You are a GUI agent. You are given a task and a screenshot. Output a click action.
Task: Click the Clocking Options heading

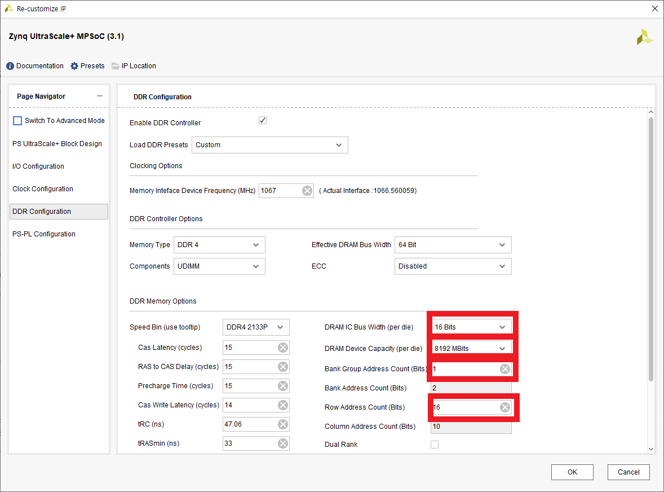coord(156,166)
